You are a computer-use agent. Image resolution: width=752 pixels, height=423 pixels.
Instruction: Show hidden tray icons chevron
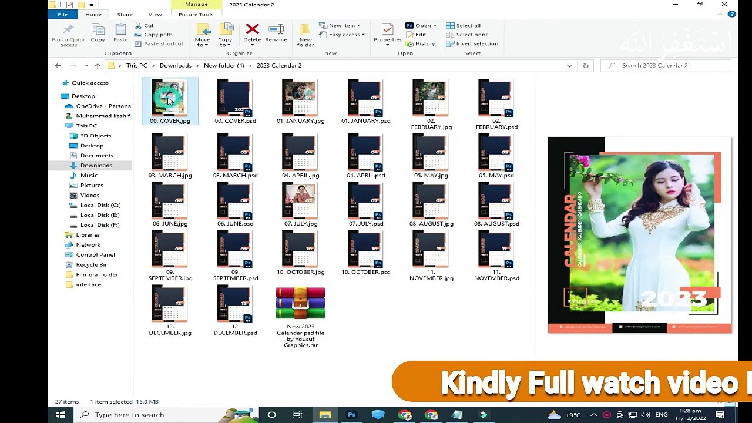pyautogui.click(x=593, y=415)
